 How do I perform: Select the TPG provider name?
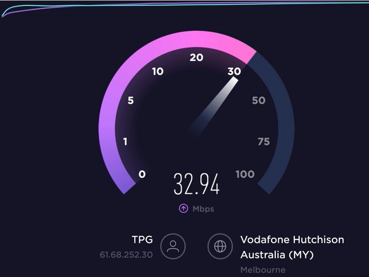[142, 240]
